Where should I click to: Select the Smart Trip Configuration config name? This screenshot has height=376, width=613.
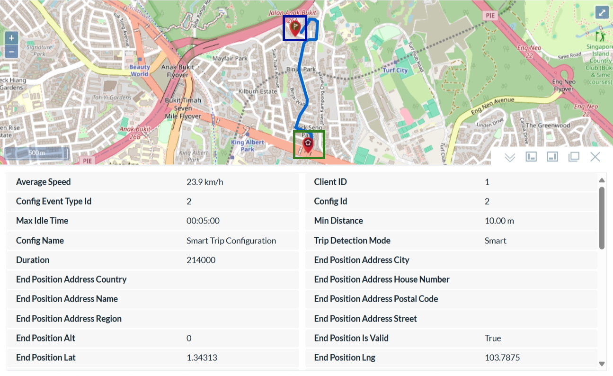coord(231,241)
